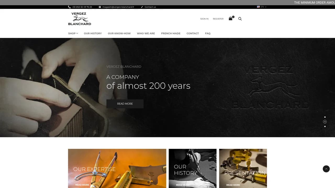Select the third slider dot
335x188 pixels.
325,126
